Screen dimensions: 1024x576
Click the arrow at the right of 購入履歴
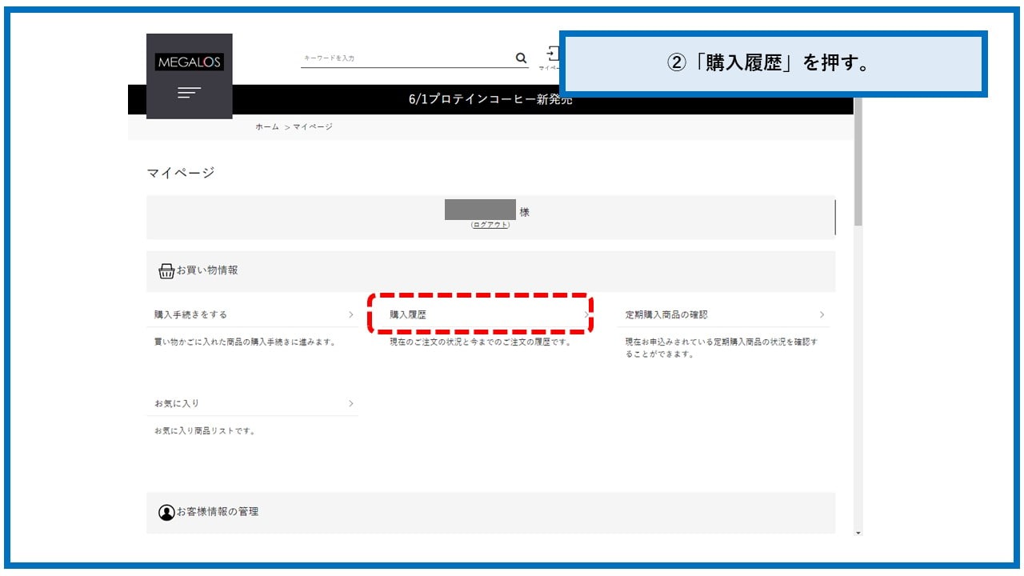tap(586, 315)
